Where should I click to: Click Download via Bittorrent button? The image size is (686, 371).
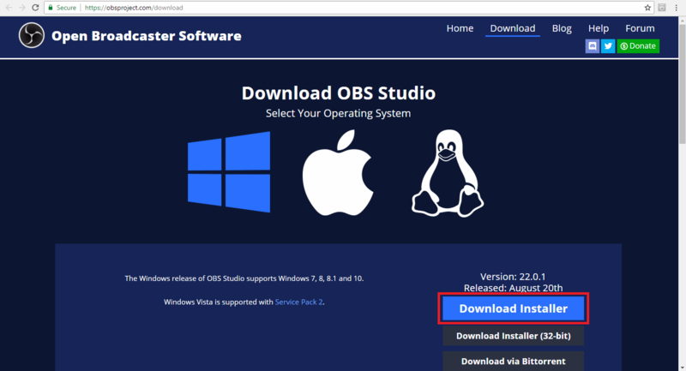(x=513, y=361)
